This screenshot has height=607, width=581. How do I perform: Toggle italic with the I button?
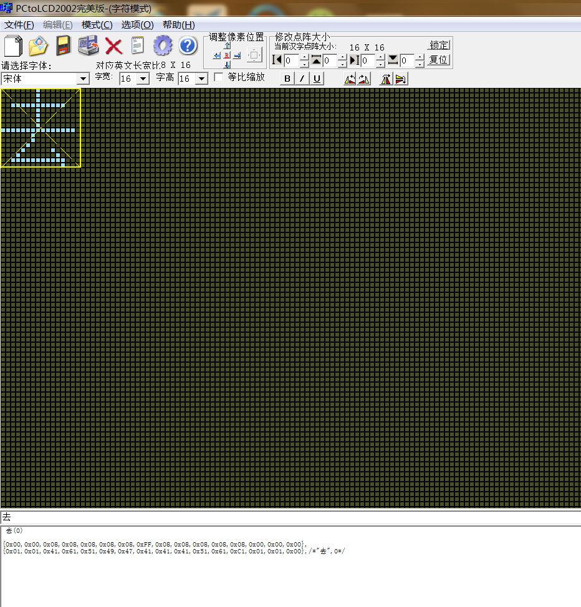302,79
